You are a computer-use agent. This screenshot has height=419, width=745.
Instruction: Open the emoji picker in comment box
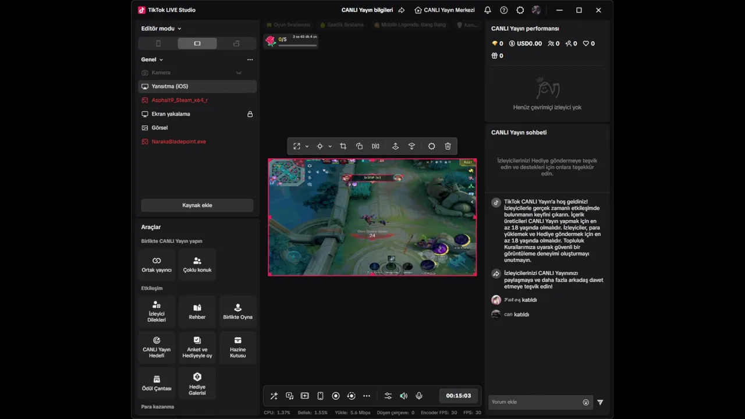tap(586, 402)
